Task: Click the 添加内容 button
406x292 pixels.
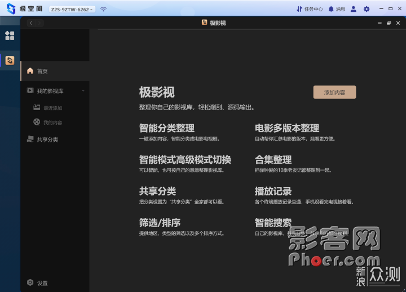Action: coord(334,92)
